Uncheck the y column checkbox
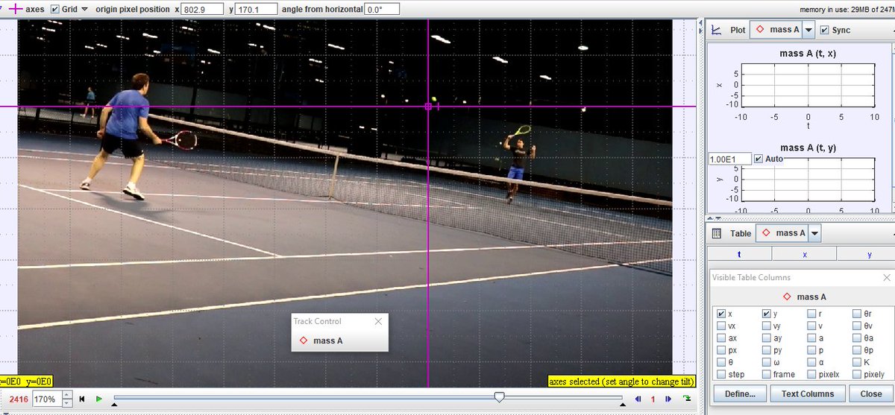The width and height of the screenshot is (895, 415). (x=766, y=314)
